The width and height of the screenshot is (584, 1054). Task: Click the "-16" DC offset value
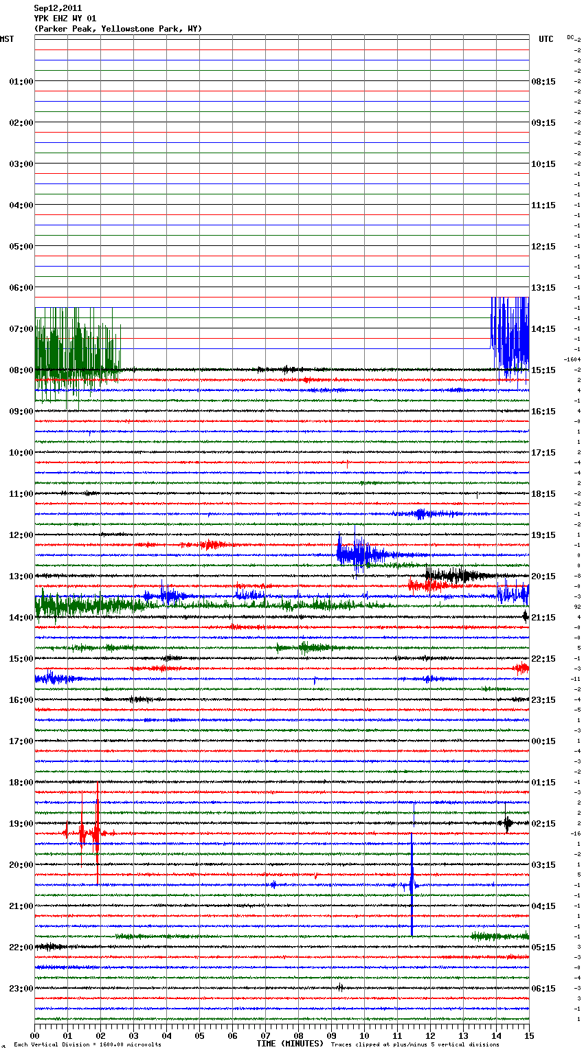576,833
